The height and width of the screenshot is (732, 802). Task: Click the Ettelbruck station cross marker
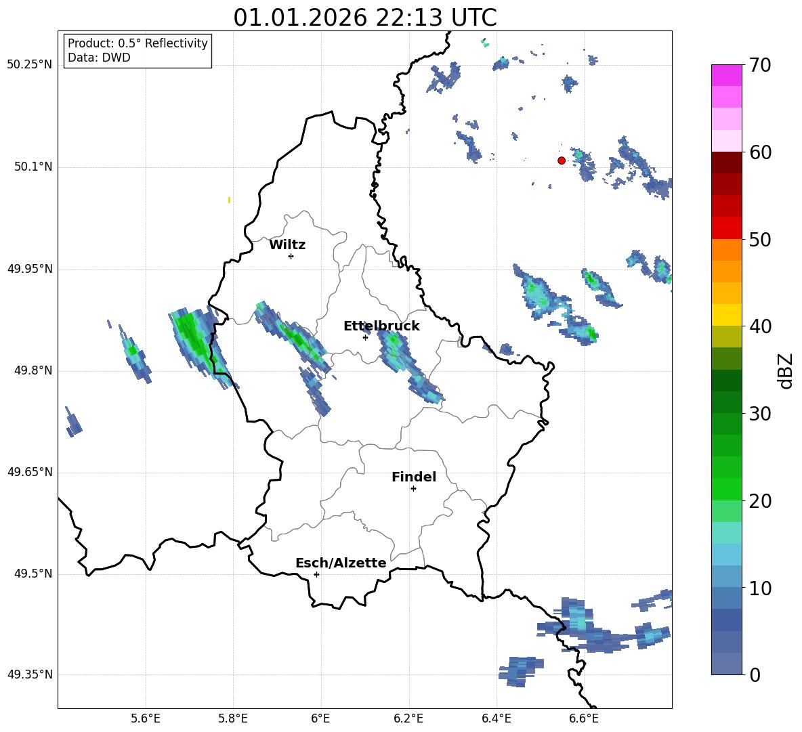365,337
